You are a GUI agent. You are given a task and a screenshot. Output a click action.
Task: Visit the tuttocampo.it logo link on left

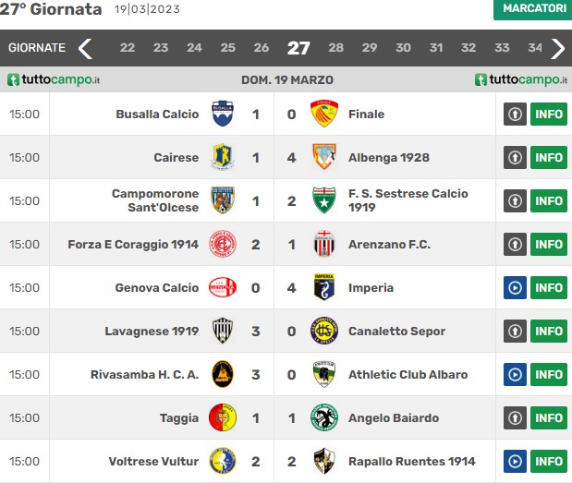coord(54,80)
